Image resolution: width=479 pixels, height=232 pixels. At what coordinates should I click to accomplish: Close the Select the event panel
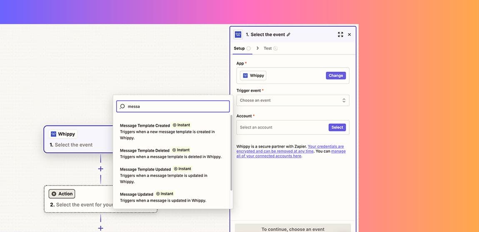[349, 34]
